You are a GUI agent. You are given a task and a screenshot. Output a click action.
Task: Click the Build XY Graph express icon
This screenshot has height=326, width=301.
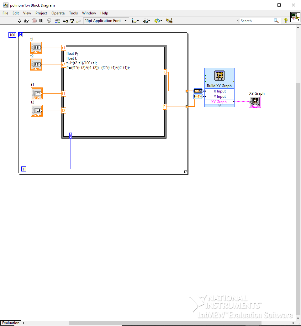point(219,76)
